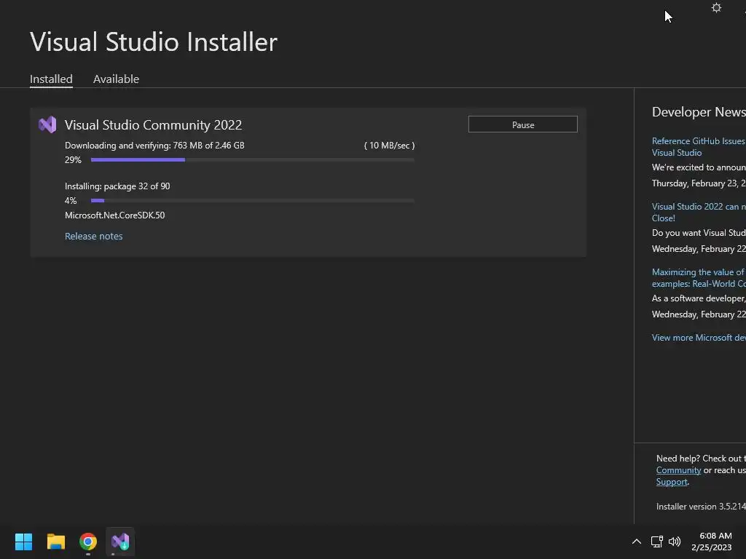Open the volume speaker tray icon
746x559 pixels.
click(x=675, y=542)
